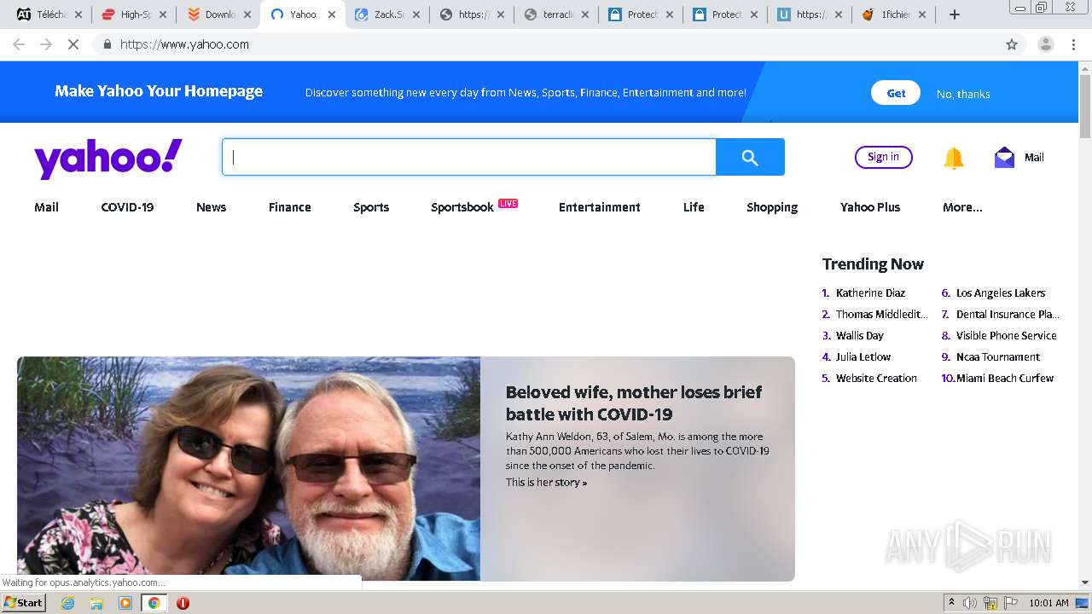Click the blue search magnifier button

click(750, 157)
